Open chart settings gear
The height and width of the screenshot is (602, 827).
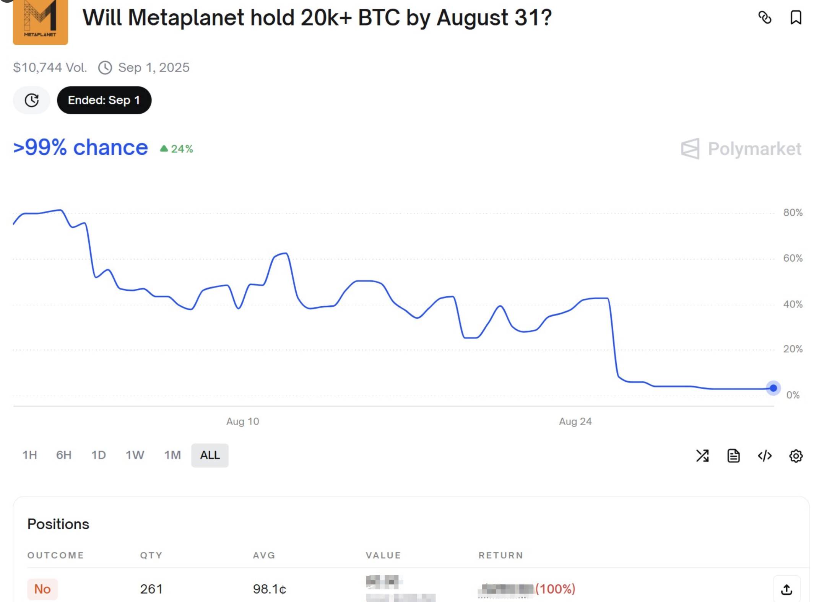click(x=796, y=456)
